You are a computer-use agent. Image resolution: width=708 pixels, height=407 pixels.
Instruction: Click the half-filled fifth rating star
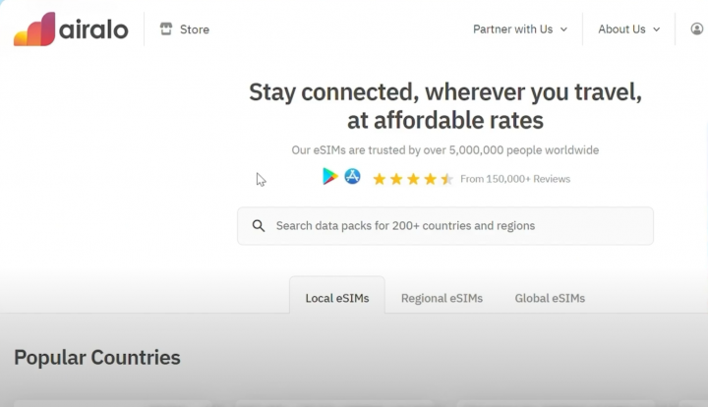click(446, 179)
